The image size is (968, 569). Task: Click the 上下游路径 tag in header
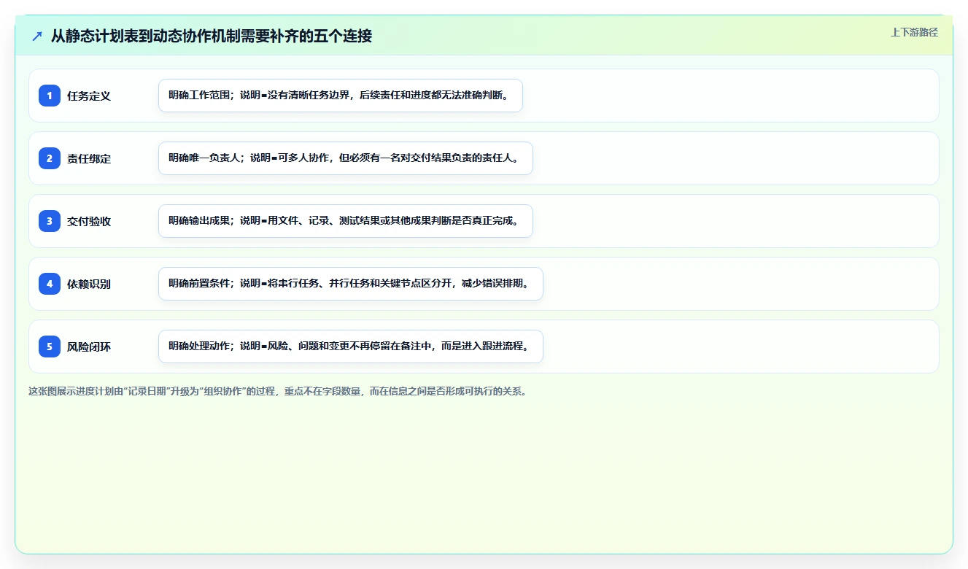click(914, 32)
